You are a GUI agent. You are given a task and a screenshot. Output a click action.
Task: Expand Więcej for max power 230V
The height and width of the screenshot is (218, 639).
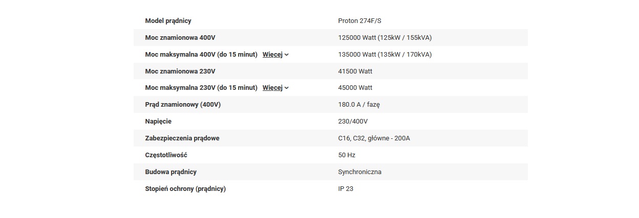275,88
